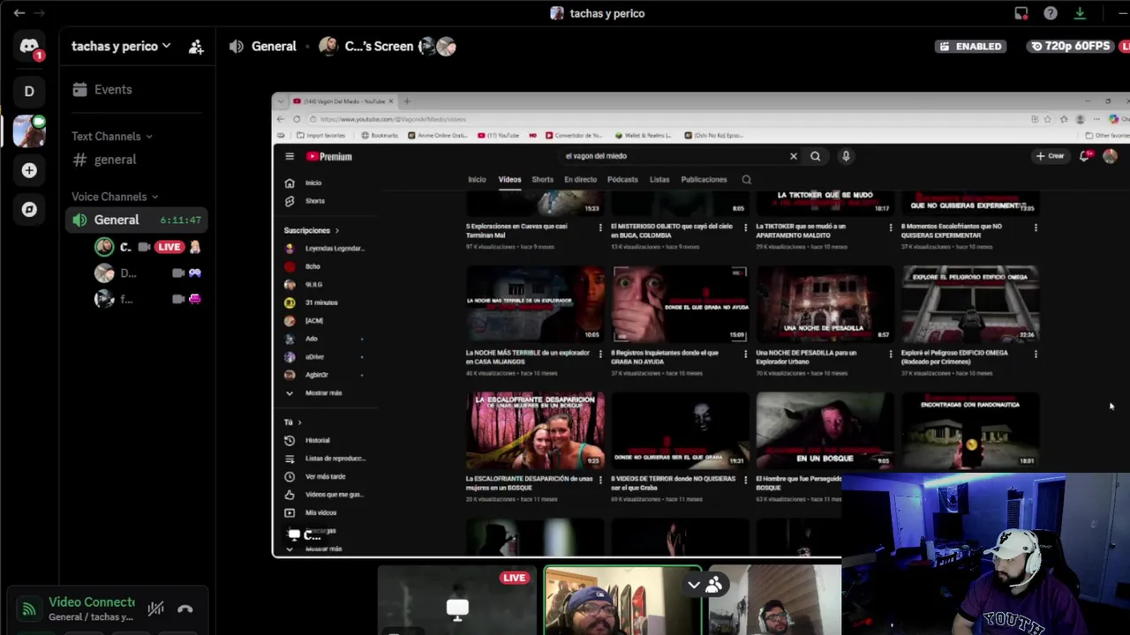
Task: Click the LIVE badge in voice list
Action: click(x=169, y=247)
